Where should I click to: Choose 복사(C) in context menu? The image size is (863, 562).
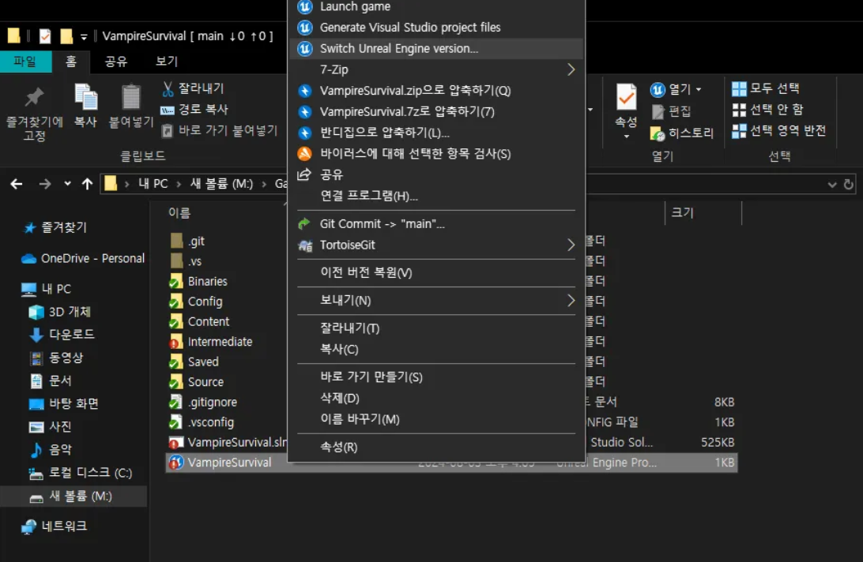[436, 349]
